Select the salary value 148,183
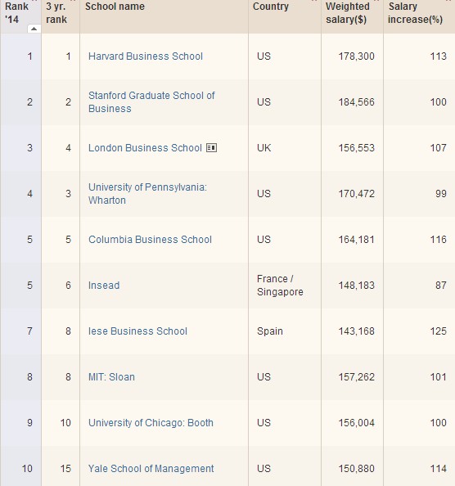The height and width of the screenshot is (486, 455). point(356,286)
